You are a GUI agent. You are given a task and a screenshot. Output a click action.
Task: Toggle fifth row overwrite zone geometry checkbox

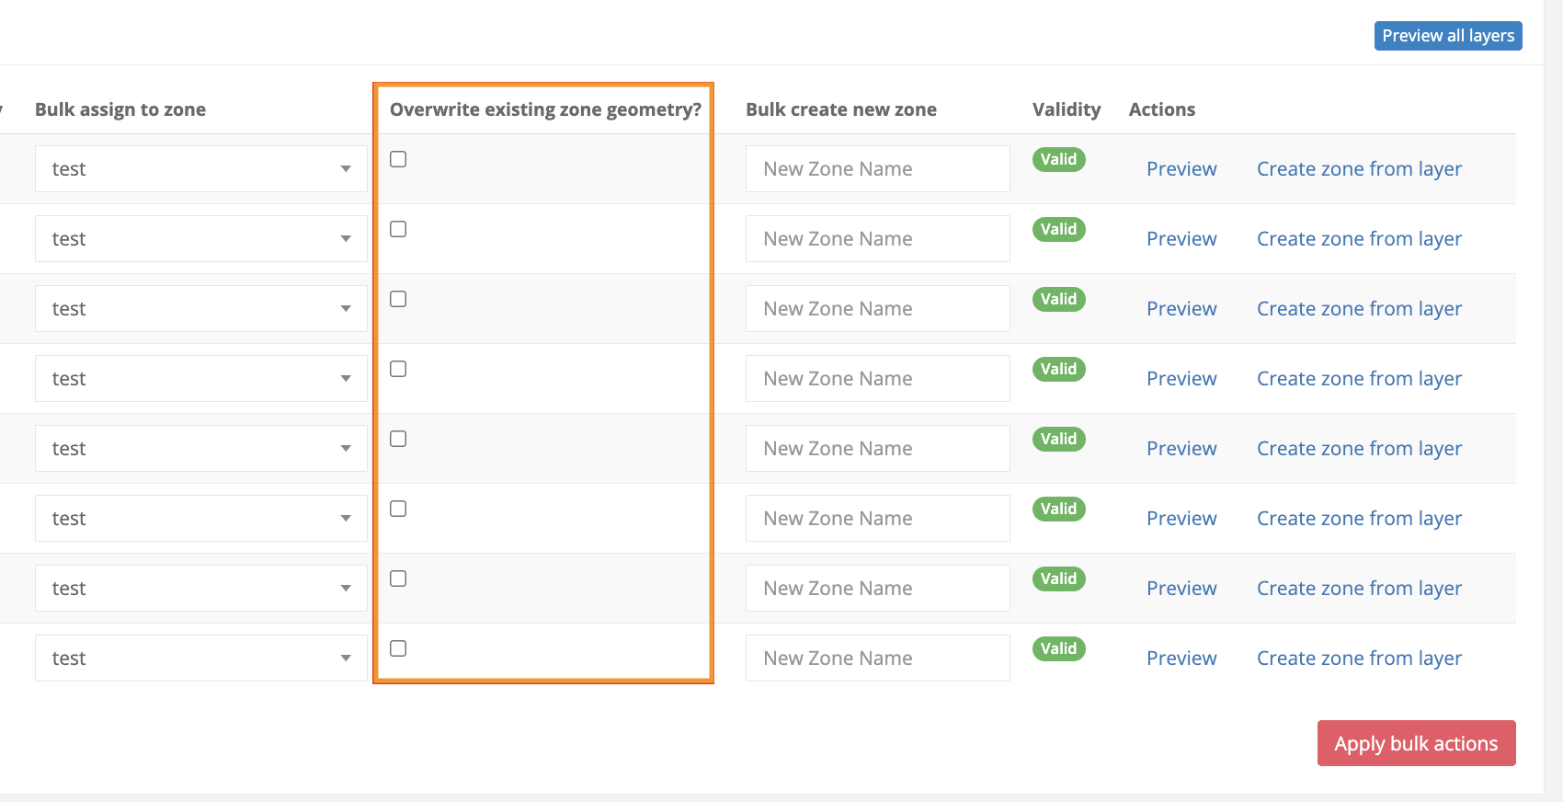(x=398, y=439)
